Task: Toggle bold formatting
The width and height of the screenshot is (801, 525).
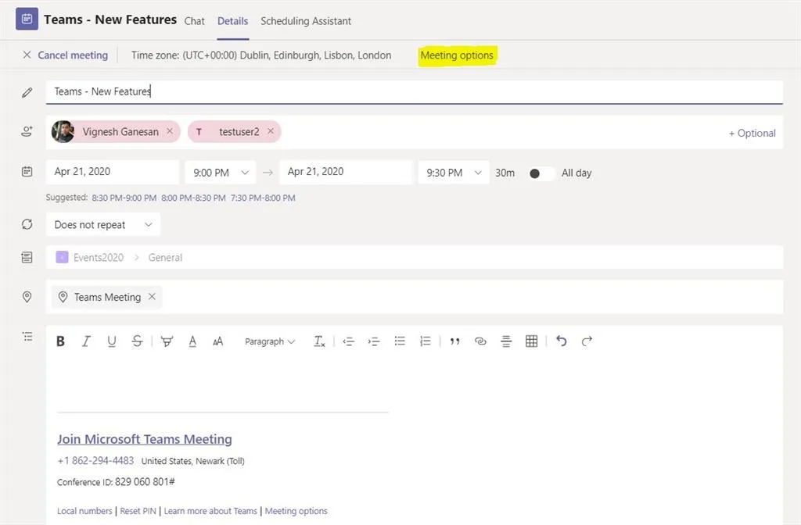Action: 60,341
